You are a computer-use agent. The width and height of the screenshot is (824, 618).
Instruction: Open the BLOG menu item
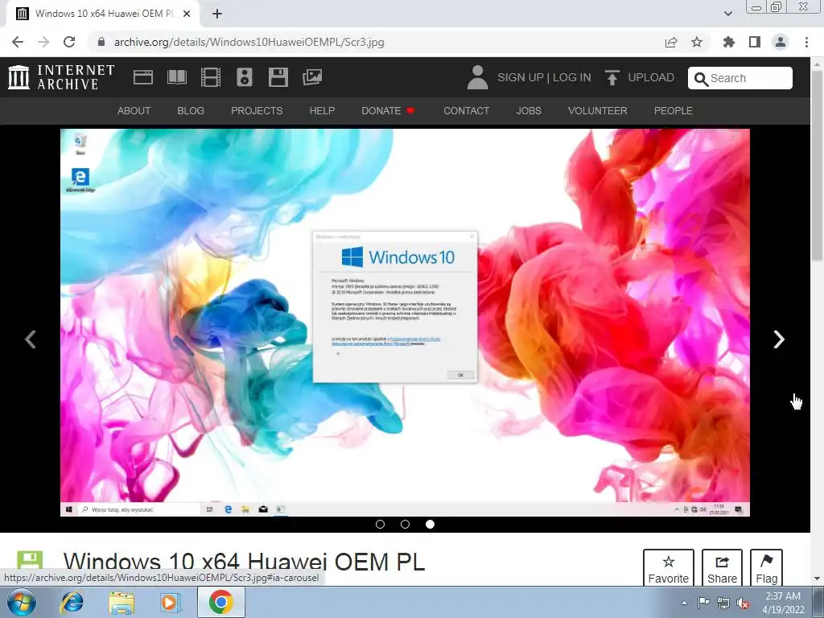pyautogui.click(x=191, y=111)
